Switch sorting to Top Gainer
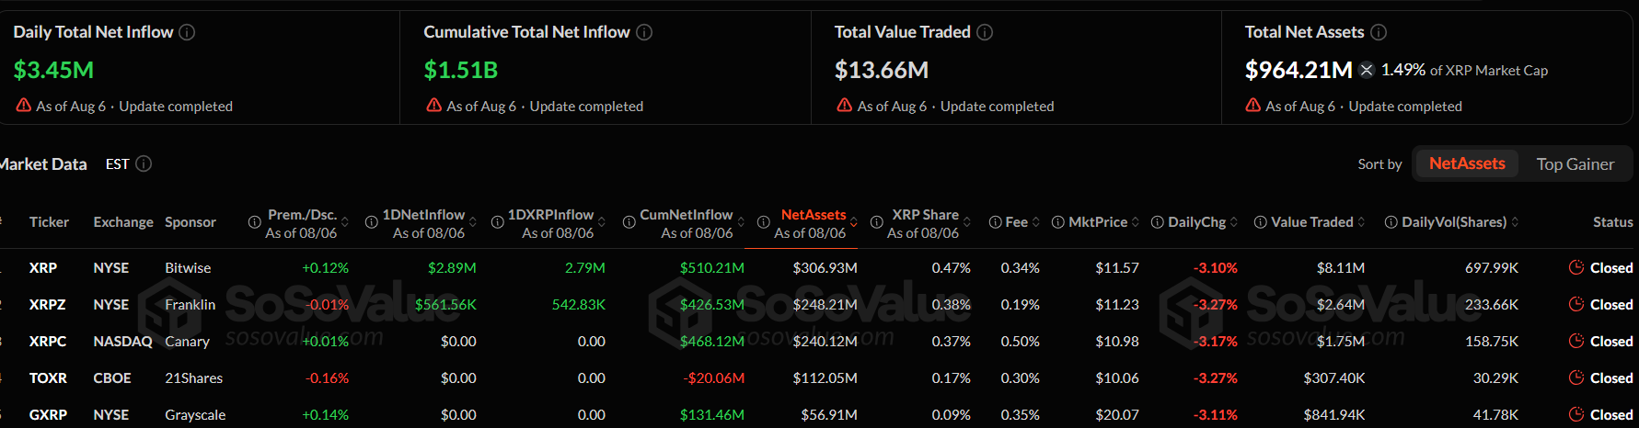The image size is (1639, 428). pyautogui.click(x=1575, y=164)
